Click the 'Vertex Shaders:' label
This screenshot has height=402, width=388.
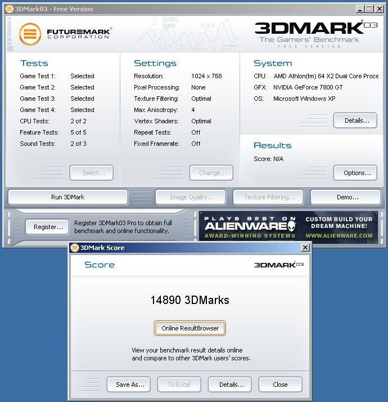156,121
